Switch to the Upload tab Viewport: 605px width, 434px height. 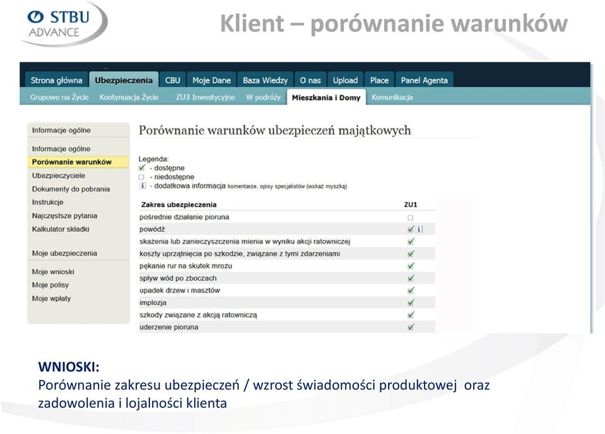coord(345,80)
